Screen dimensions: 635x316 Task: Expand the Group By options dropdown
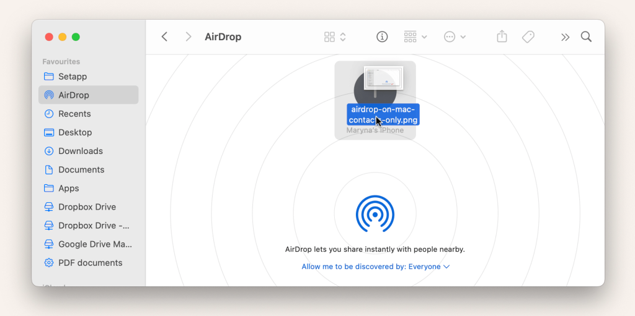[415, 37]
